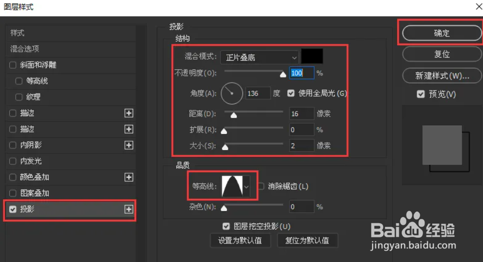Viewport: 483px width, 262px height.
Task: Click 距离 field showing 16
Action: click(301, 114)
